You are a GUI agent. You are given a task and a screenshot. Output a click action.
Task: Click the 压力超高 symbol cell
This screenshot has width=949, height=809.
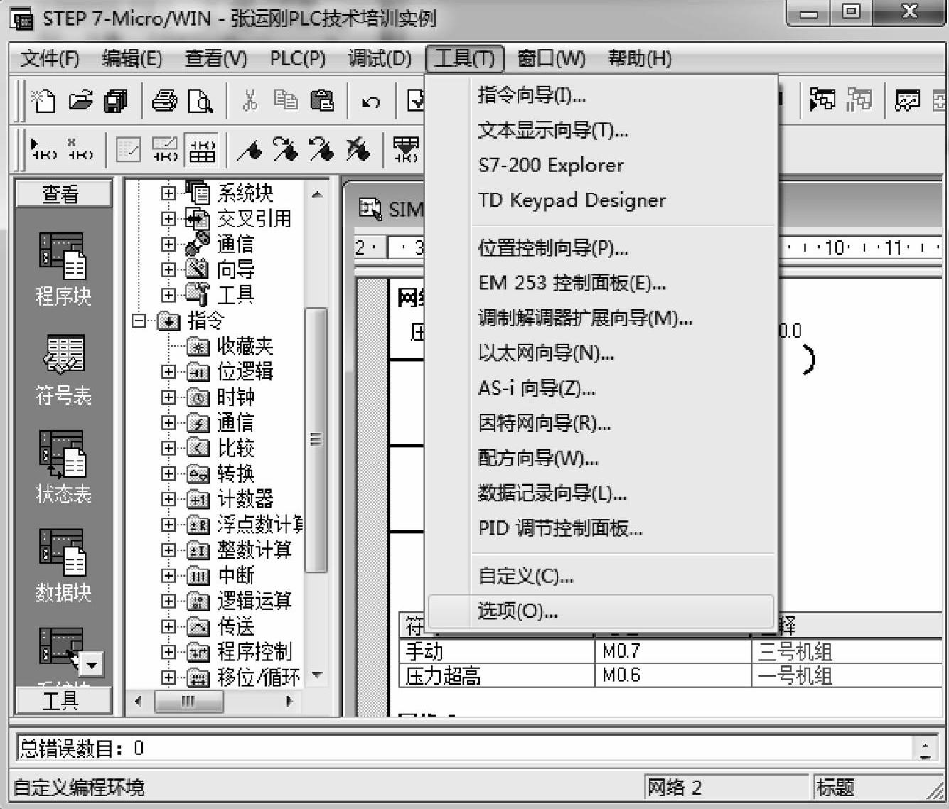click(496, 675)
